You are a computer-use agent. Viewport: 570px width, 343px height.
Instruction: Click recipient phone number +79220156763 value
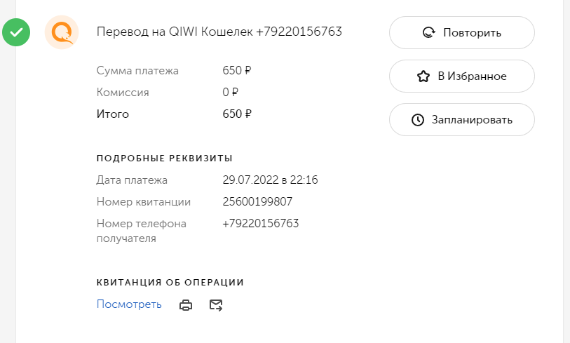pos(261,223)
